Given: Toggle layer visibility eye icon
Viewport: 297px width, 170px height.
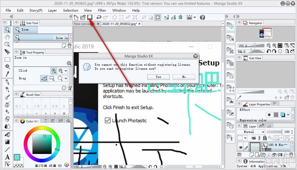Looking at the screenshot, I should 241,147.
